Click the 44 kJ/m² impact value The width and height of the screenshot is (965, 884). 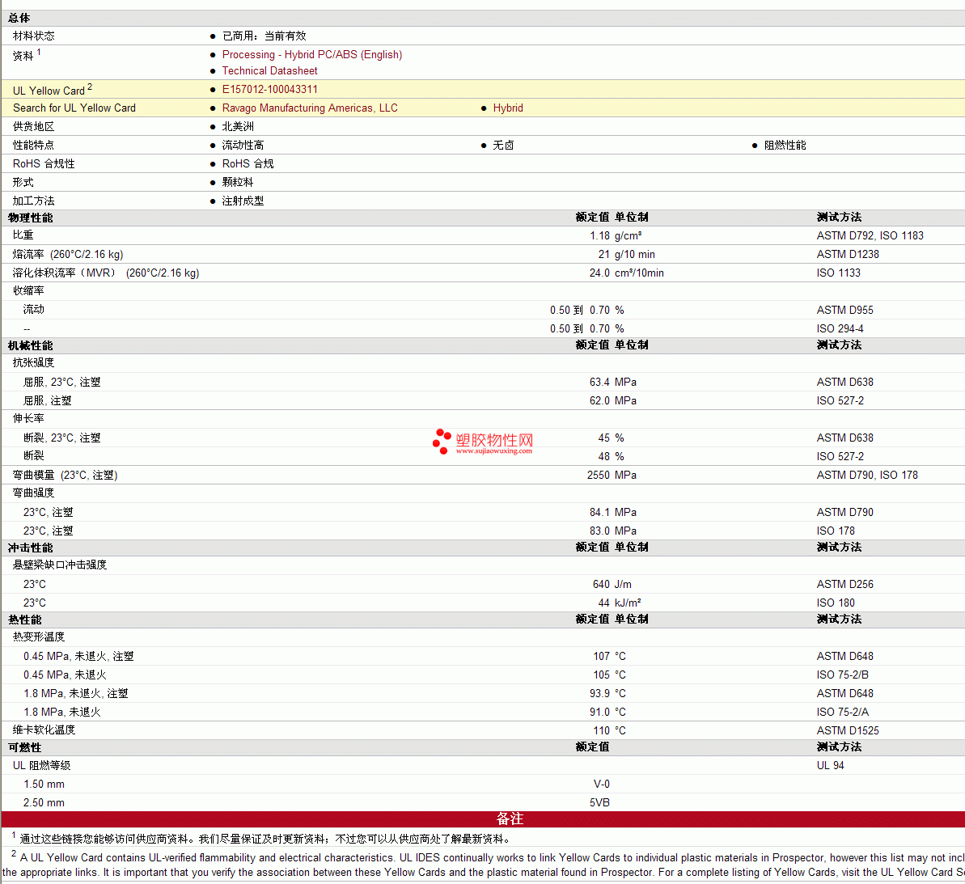pos(620,603)
